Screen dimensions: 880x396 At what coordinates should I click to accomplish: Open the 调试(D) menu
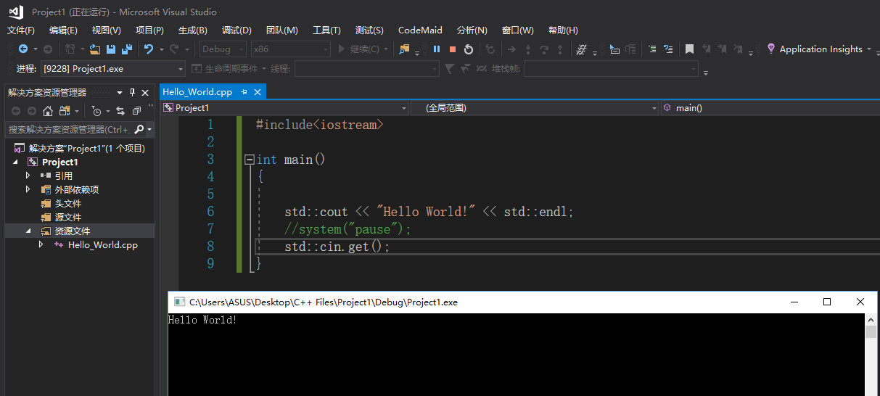point(237,30)
